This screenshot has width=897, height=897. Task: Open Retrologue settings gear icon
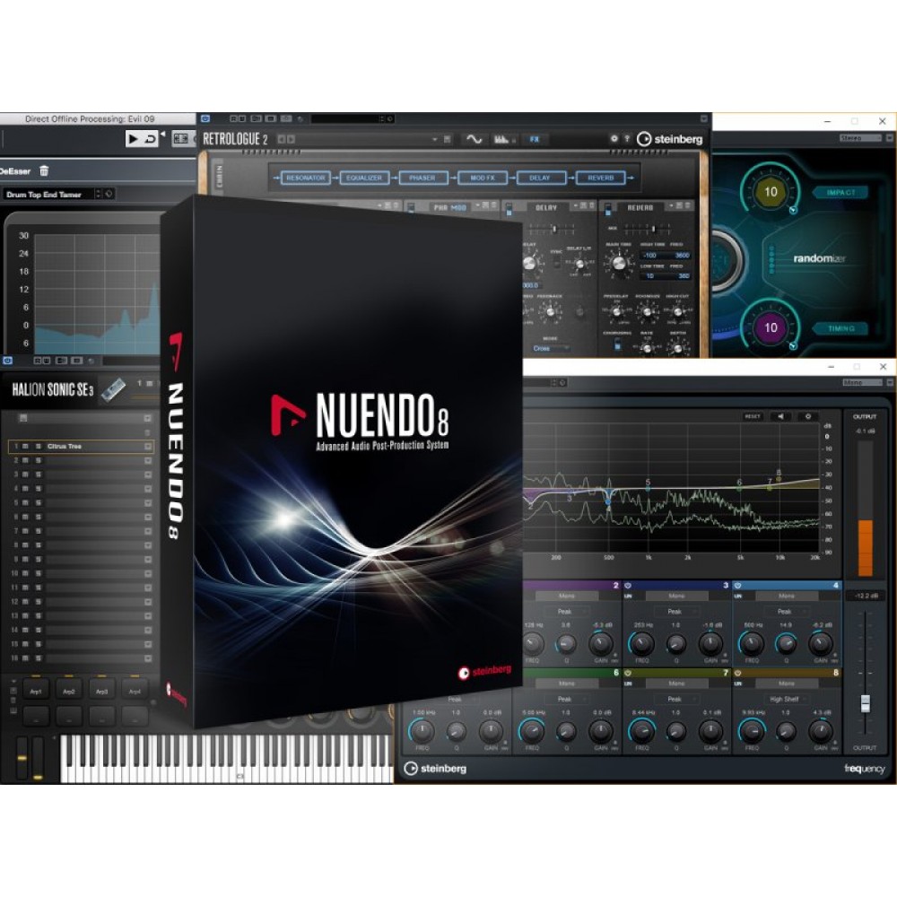(x=614, y=138)
